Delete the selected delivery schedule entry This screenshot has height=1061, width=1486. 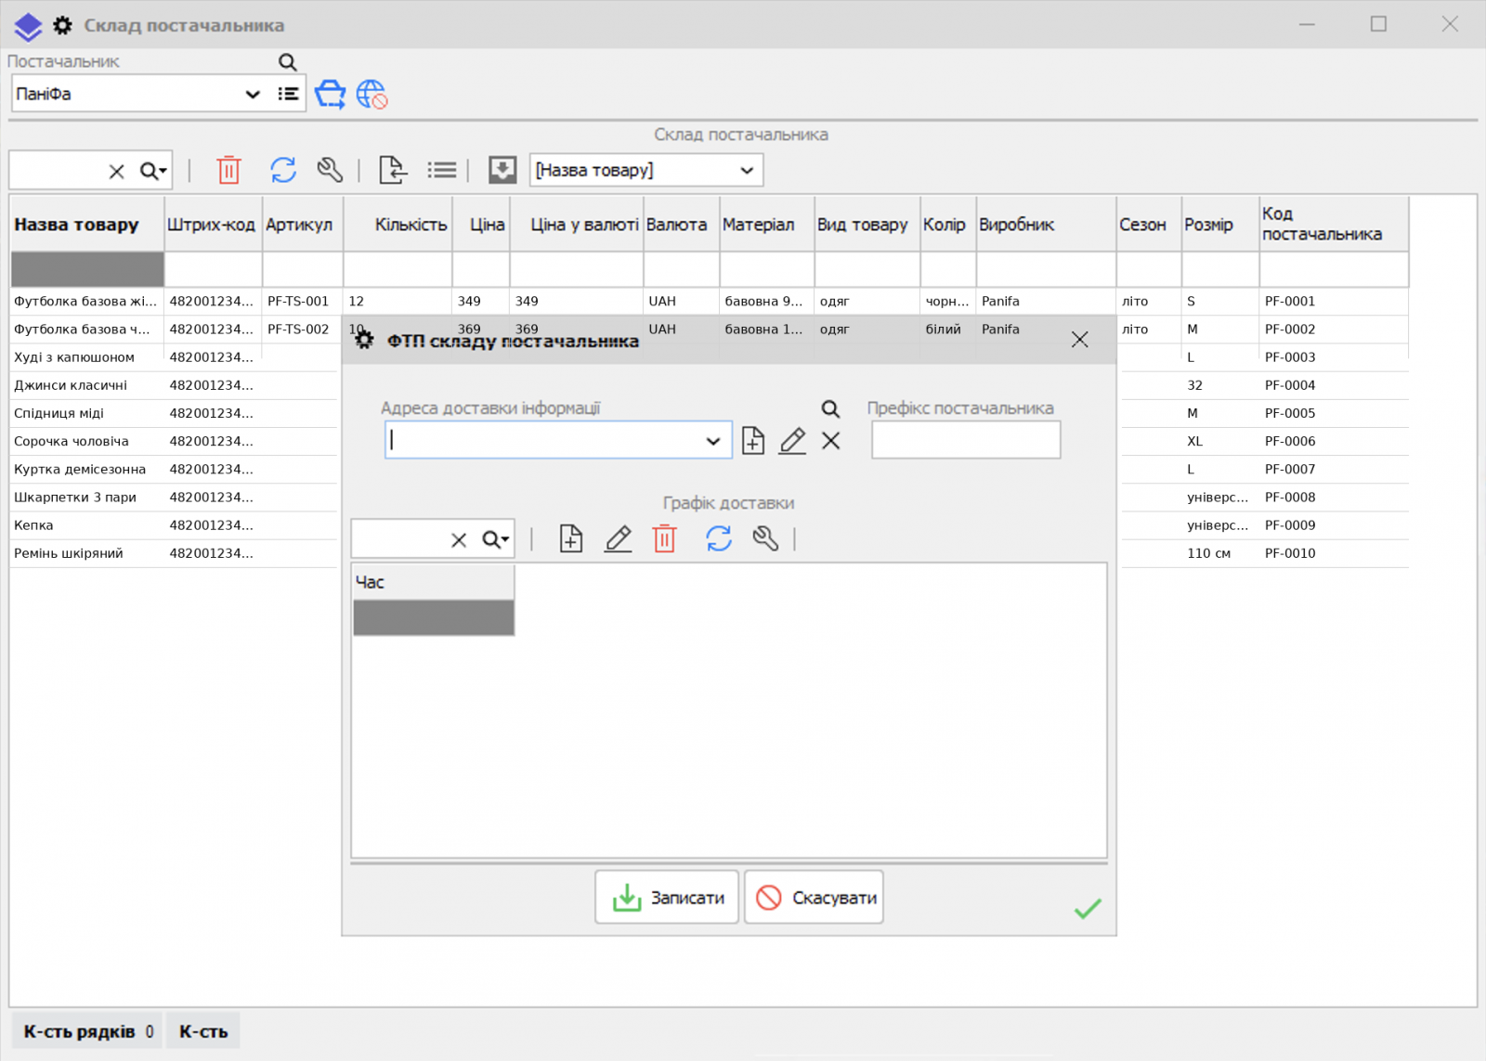(664, 538)
